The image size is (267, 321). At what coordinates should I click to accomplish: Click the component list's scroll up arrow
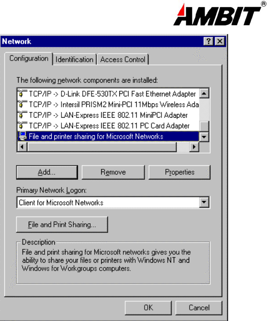click(204, 94)
